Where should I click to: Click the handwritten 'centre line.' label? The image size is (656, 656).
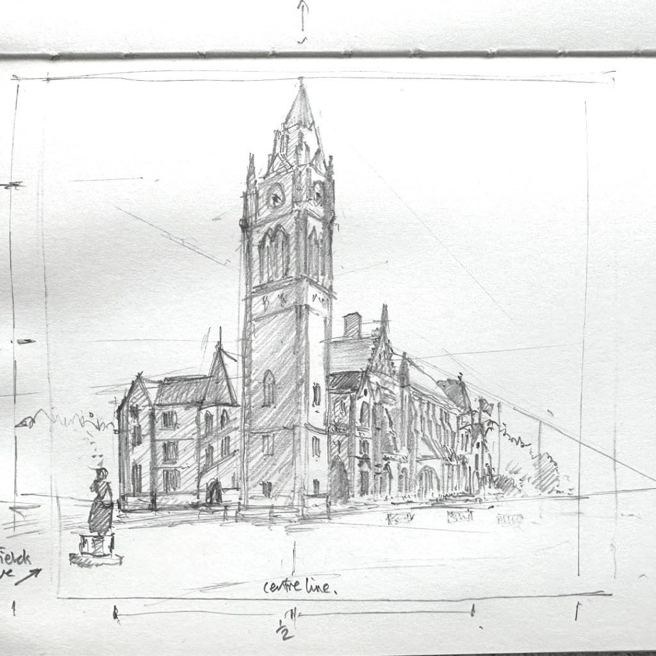coord(300,587)
